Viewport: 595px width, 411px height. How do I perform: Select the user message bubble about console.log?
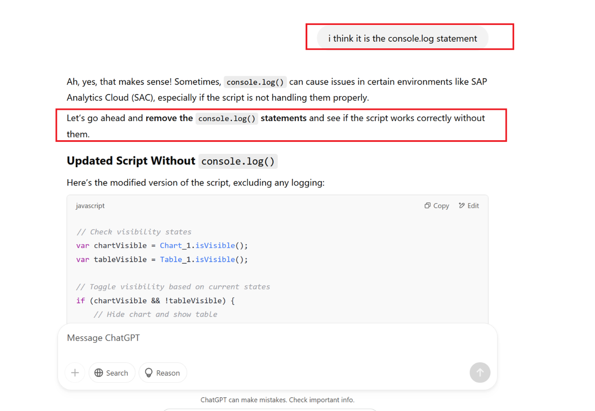tap(402, 38)
